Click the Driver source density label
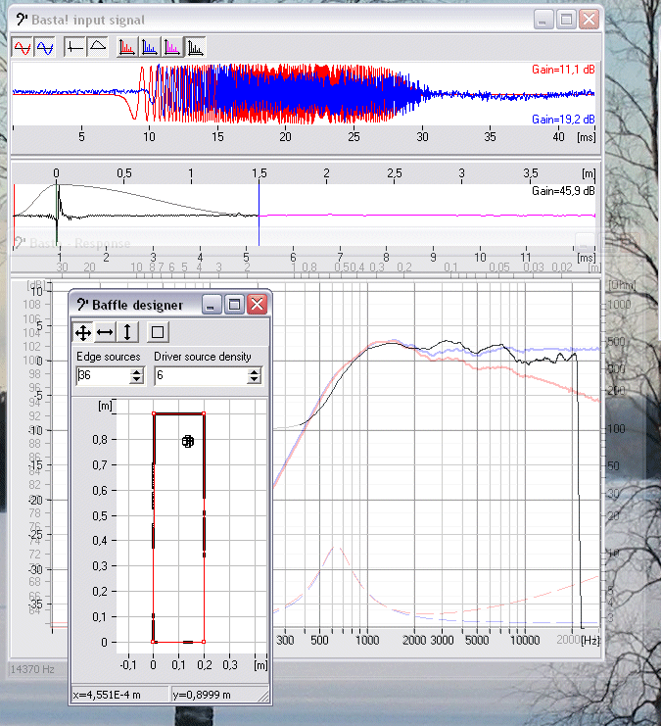661x726 pixels. point(203,357)
